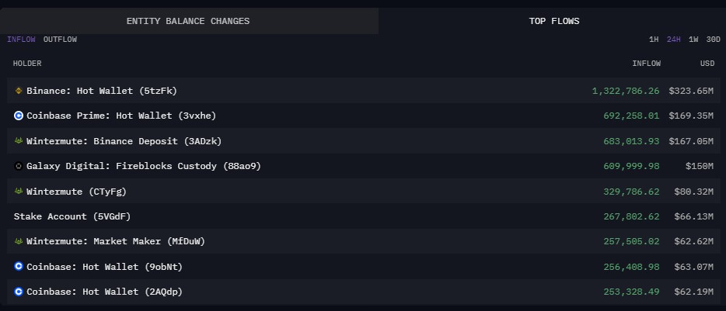Open Stake Account (5VGdF) holder link
Viewport: 726px width, 311px height.
tap(72, 216)
